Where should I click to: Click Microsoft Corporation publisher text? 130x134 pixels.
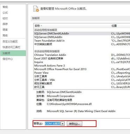pyautogui.click(x=61, y=96)
